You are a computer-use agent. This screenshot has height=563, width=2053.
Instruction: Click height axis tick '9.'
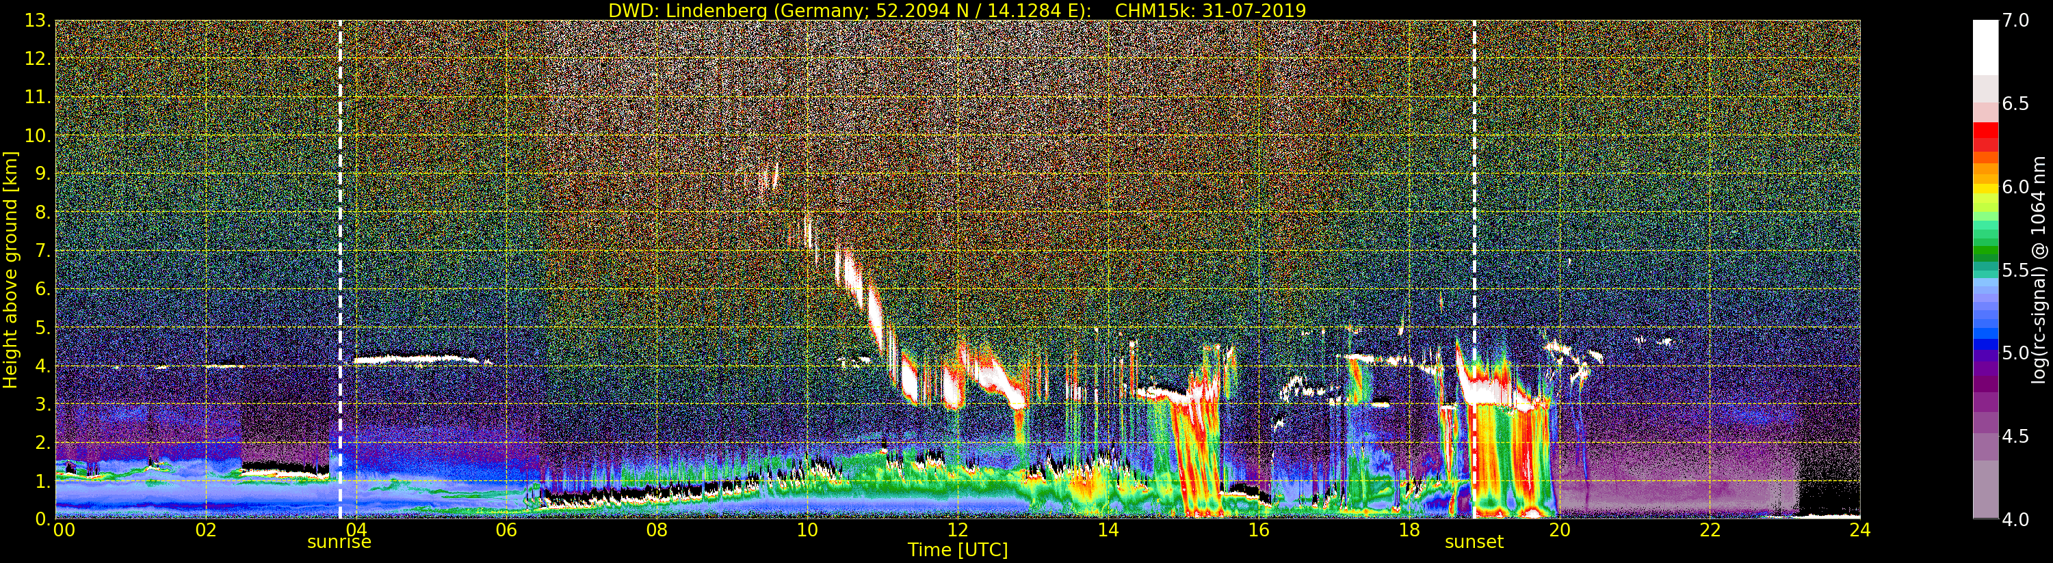43,174
